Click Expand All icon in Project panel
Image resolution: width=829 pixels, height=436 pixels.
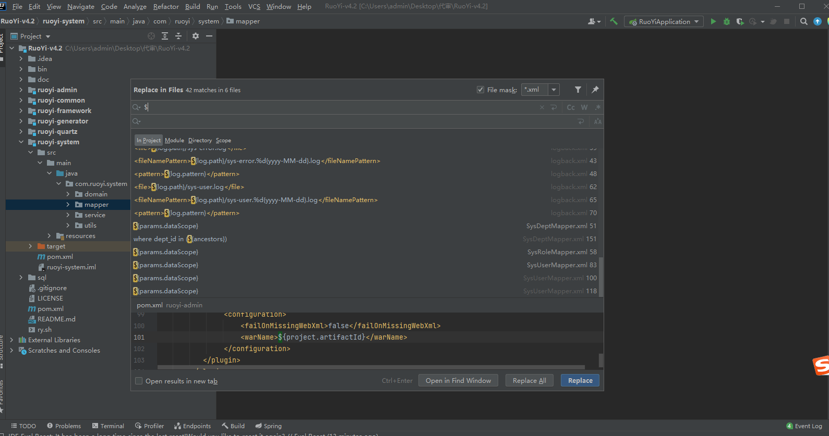click(165, 36)
